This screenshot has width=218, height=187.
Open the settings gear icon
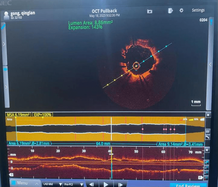point(181,11)
